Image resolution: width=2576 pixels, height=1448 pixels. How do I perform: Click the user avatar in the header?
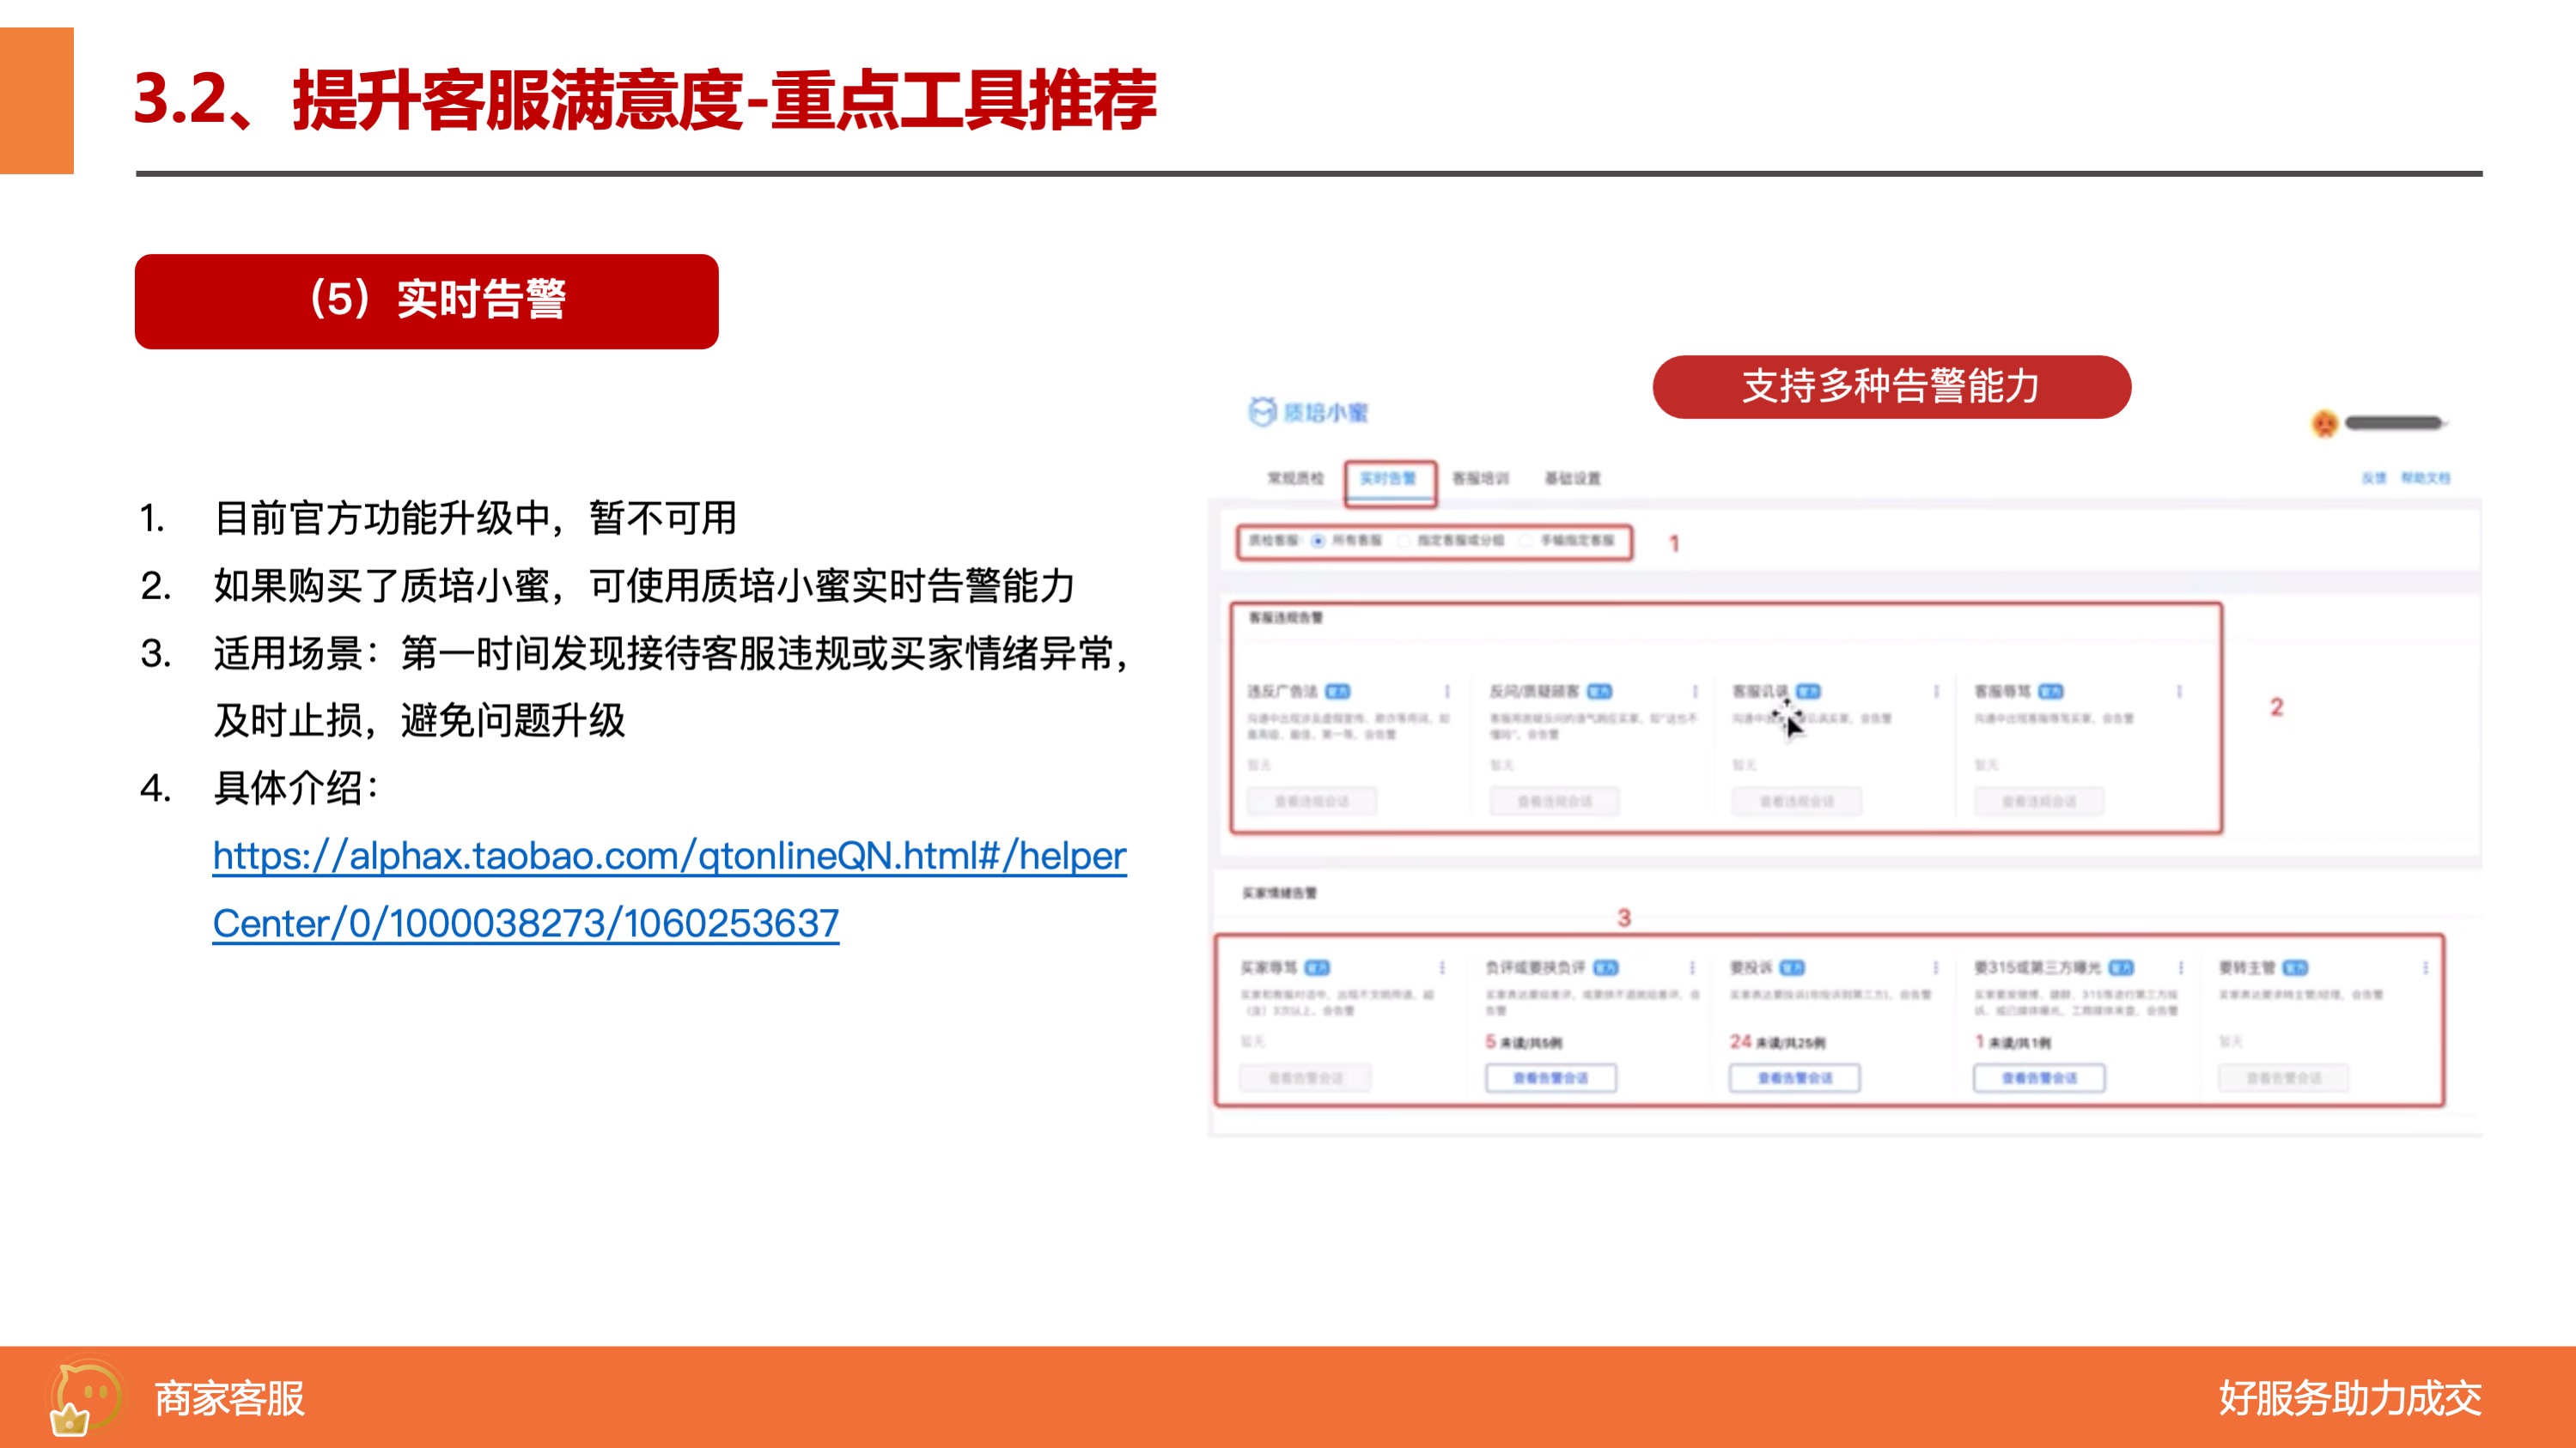2325,422
